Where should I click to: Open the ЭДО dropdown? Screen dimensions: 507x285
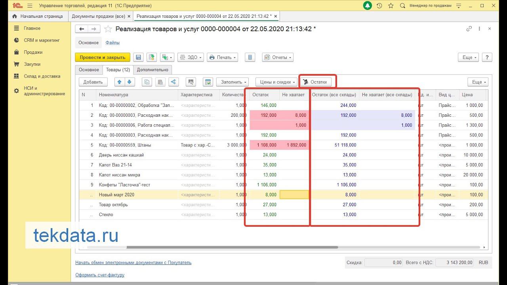191,57
